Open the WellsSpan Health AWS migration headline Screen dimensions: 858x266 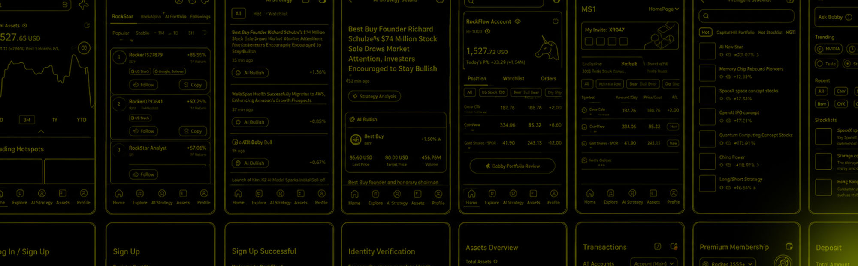pyautogui.click(x=278, y=97)
